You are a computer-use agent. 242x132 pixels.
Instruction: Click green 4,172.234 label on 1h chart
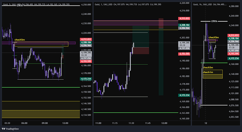234,58
